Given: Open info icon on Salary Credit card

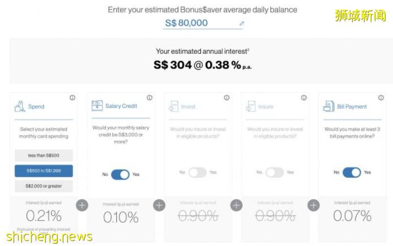Looking at the screenshot, I should (x=149, y=98).
